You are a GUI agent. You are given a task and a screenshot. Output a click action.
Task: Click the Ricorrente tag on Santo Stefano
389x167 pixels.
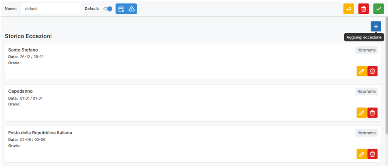point(366,50)
